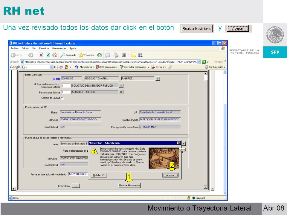Click 520 bloqueados popup blocker
The width and height of the screenshot is (287, 215).
point(106,67)
